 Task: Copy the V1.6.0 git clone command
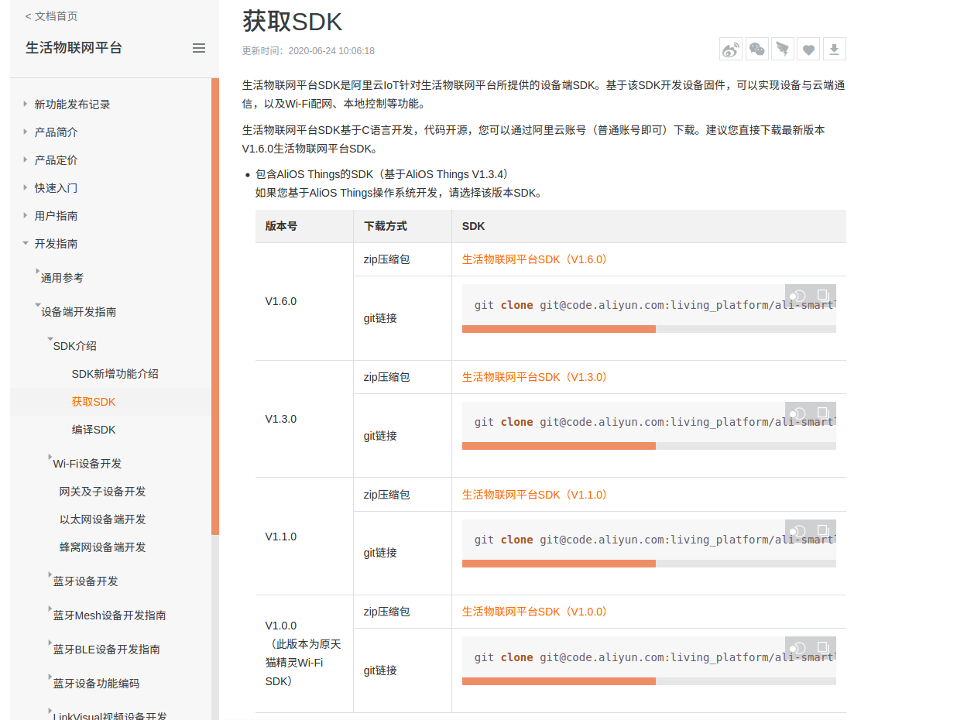pos(823,295)
